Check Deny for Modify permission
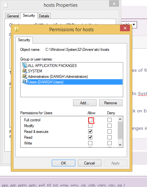Image resolution: width=147 pixels, height=187 pixels. [x=109, y=126]
